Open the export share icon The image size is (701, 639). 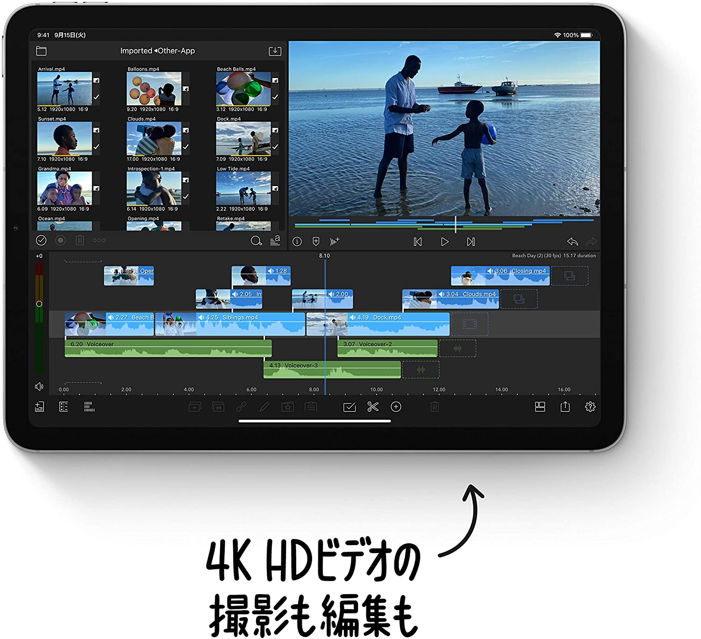pyautogui.click(x=565, y=407)
